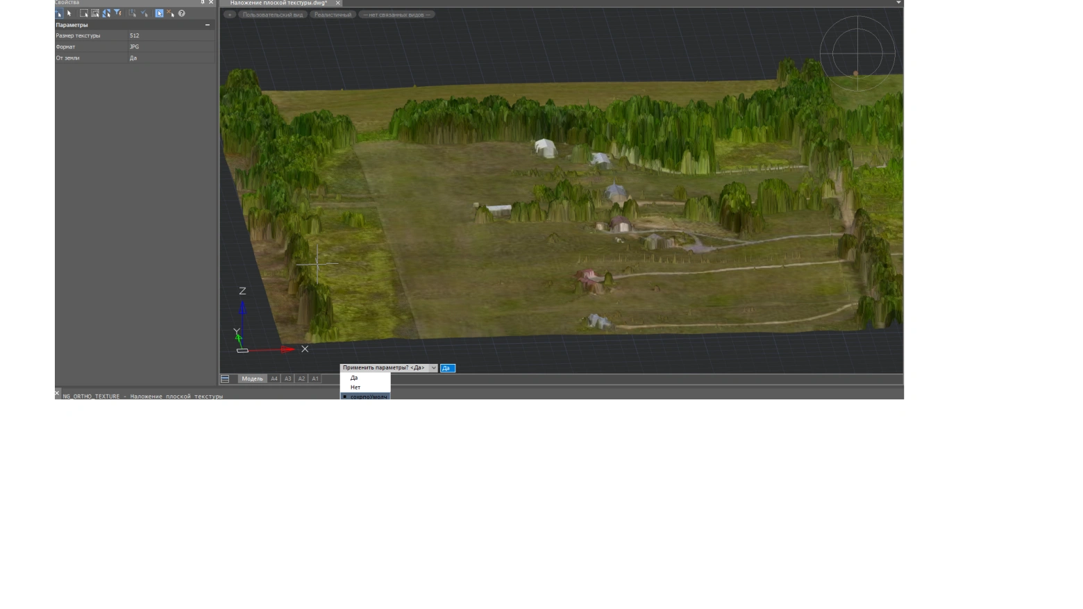Image resolution: width=1083 pixels, height=609 pixels.
Task: Choose Нет in the prompt list
Action: point(355,387)
